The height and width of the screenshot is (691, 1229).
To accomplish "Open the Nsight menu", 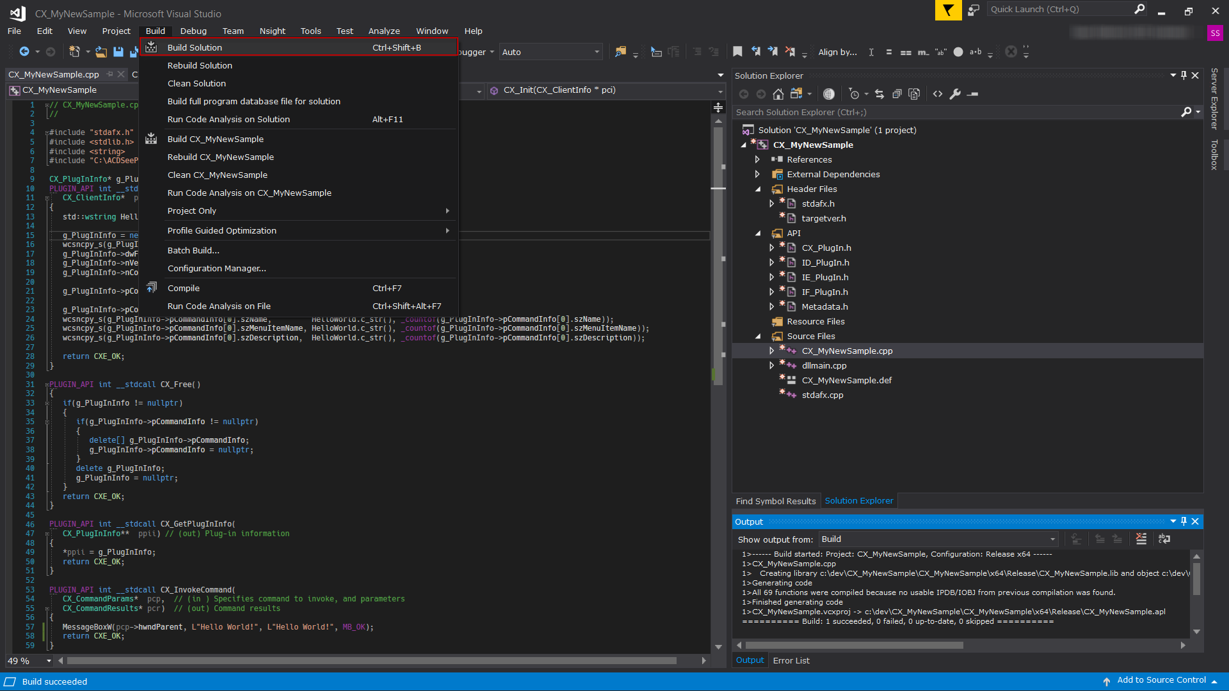I will click(273, 31).
